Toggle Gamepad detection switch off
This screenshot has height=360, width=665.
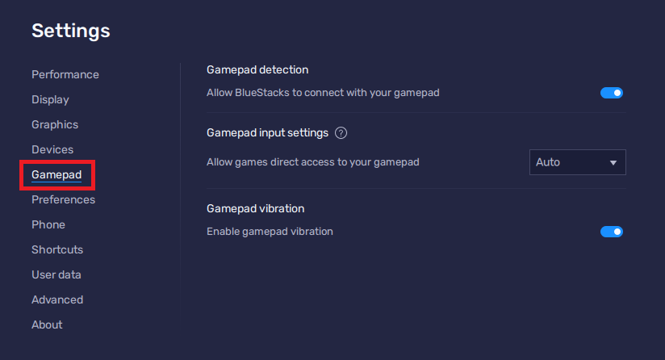coord(612,93)
